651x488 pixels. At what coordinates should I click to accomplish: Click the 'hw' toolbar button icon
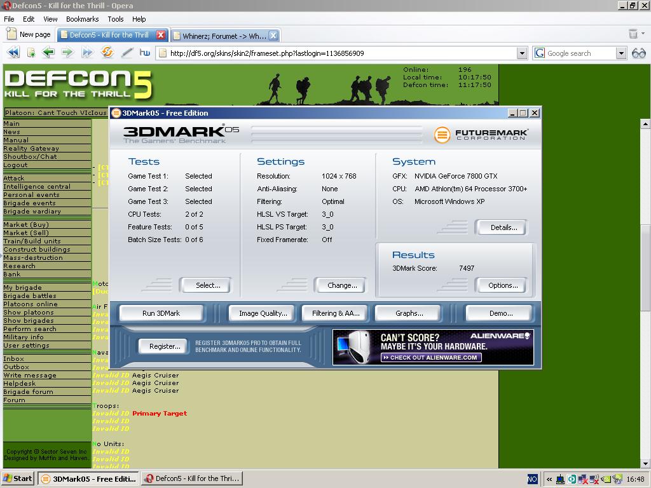144,53
